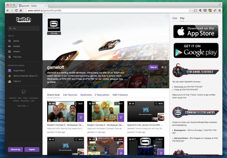The height and width of the screenshot is (158, 227).
Task: Open the DzLiveonTwitch streamer link
Action: point(181,138)
